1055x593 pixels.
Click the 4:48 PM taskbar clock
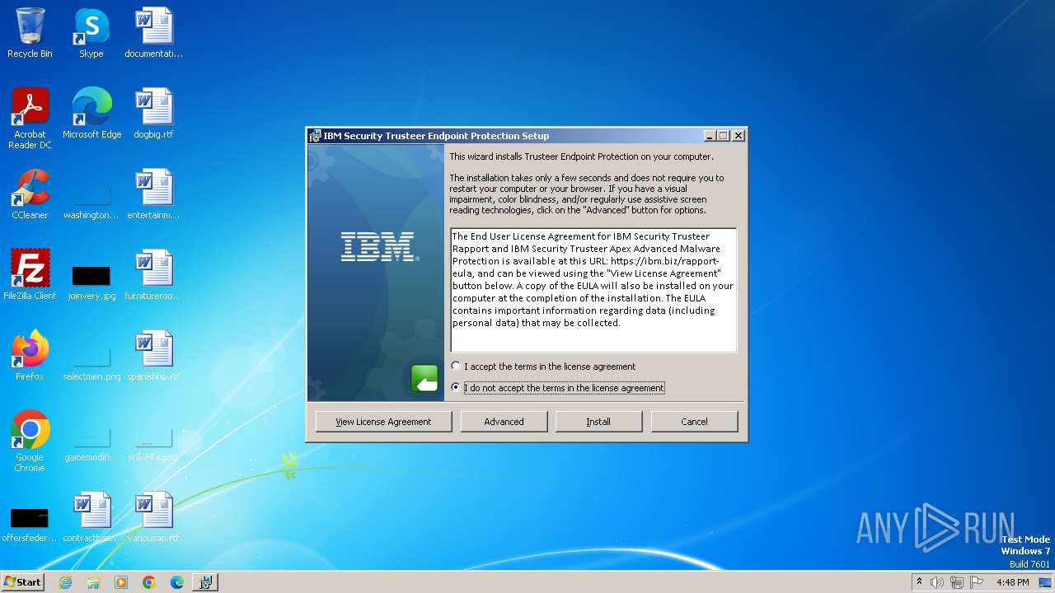pyautogui.click(x=1012, y=582)
